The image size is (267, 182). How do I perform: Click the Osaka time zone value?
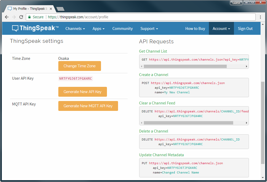tap(64, 59)
